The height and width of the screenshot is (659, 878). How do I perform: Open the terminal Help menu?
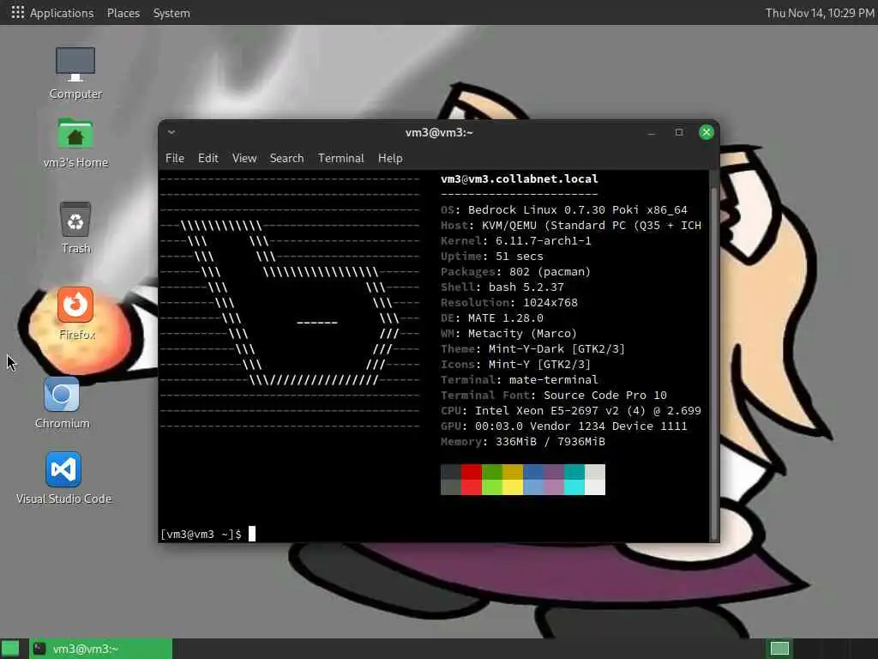(390, 158)
